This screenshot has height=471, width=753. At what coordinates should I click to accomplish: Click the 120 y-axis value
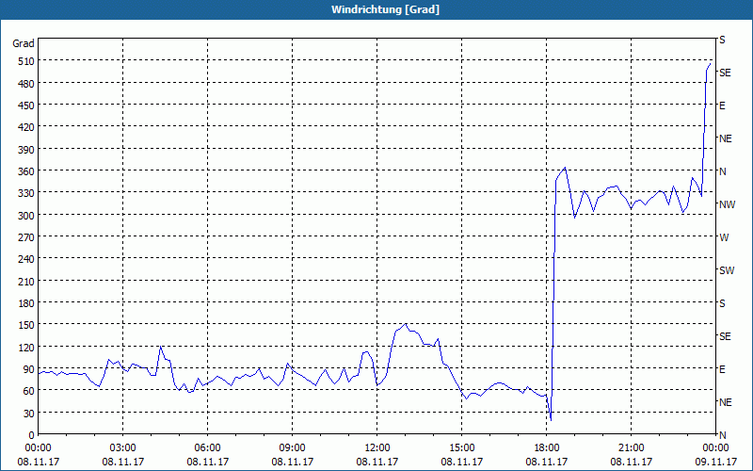click(26, 348)
